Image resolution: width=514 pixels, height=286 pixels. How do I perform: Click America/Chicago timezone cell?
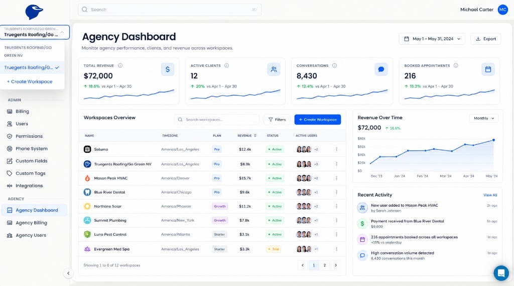tap(176, 192)
